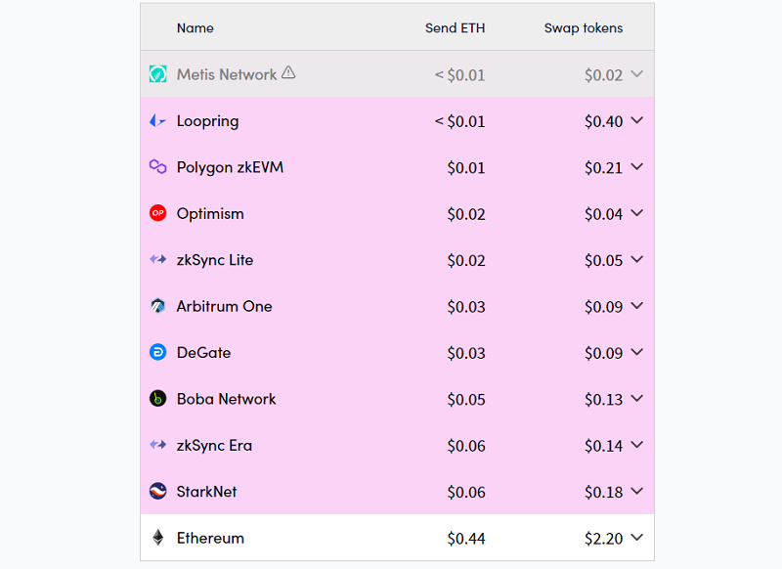The image size is (782, 569).
Task: Click the Ethereum diamond logo icon
Action: (x=157, y=538)
